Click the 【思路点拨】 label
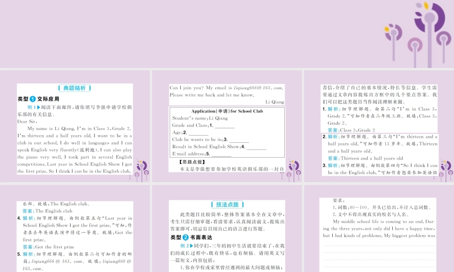Viewport: 454px width, 272px height. [x=192, y=162]
